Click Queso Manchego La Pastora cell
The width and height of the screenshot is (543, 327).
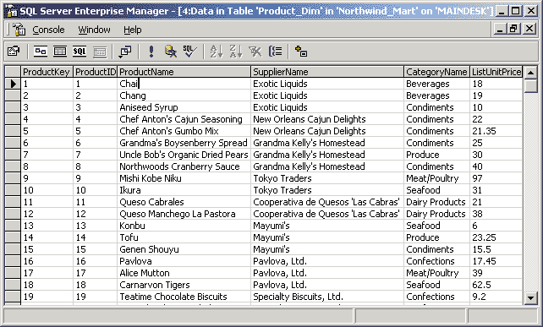(184, 214)
